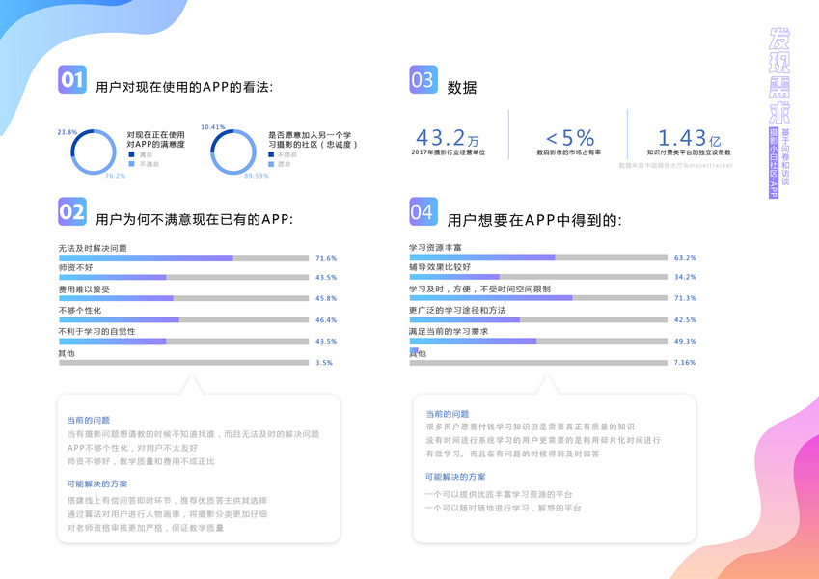Image resolution: width=819 pixels, height=579 pixels.
Task: Click the 数据 section heading
Action: tap(462, 87)
